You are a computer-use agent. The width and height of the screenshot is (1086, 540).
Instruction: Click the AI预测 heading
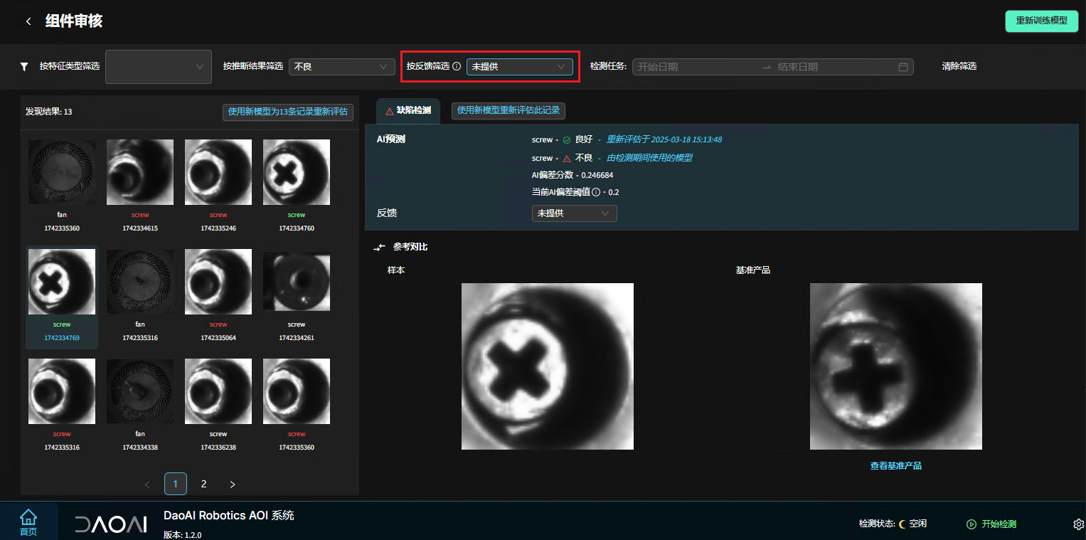[390, 139]
